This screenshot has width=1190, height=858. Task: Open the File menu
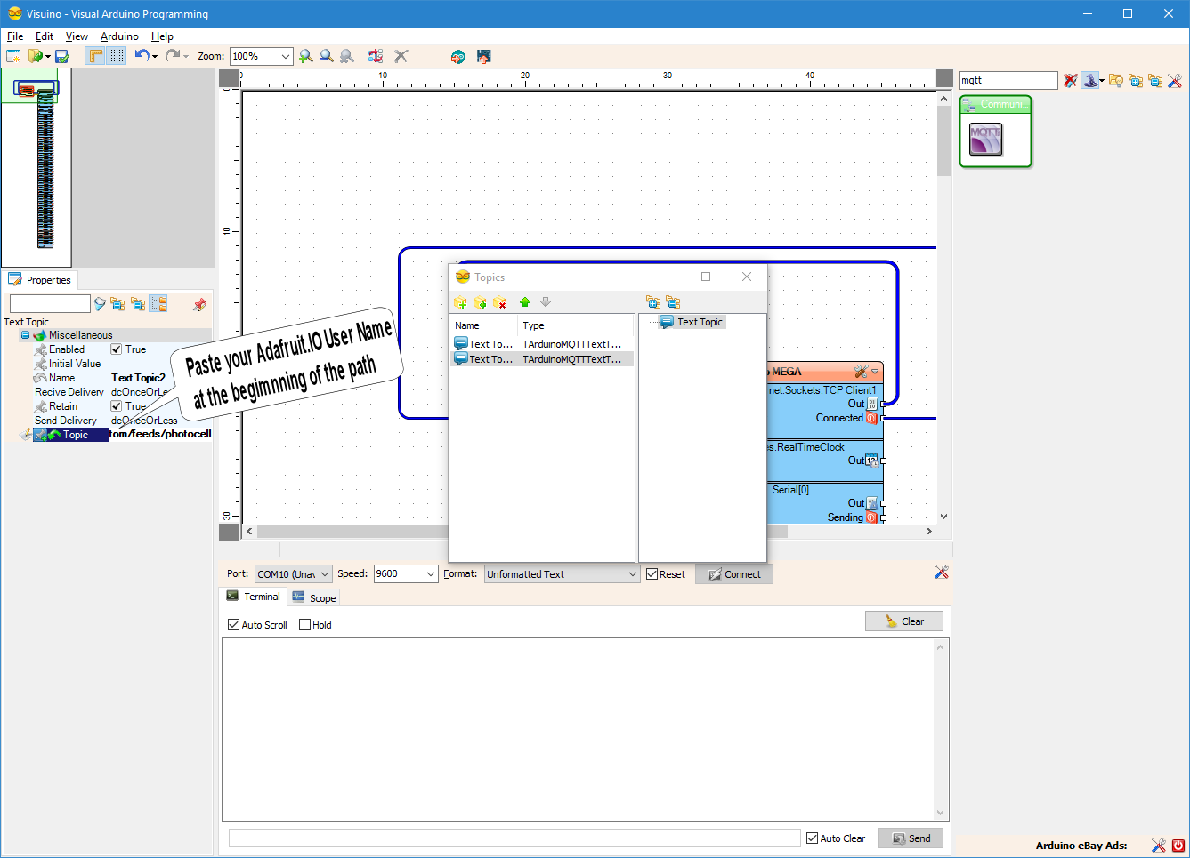(x=15, y=36)
